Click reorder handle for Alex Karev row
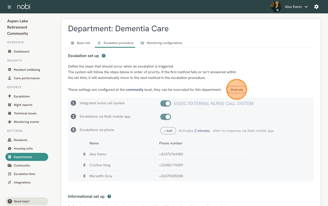 click(x=84, y=154)
